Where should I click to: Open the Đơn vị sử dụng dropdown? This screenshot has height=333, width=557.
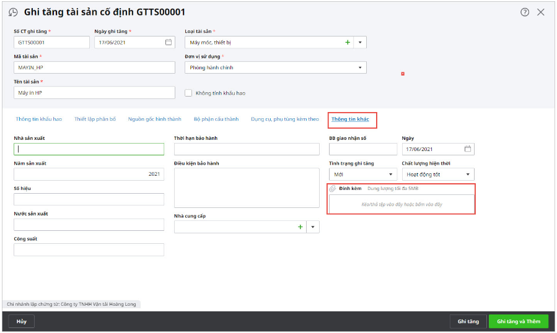click(360, 67)
